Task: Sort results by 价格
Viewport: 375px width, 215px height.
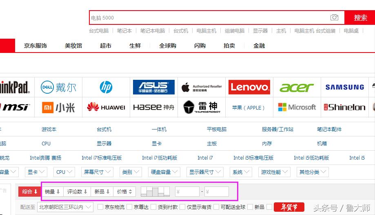Action: (x=124, y=191)
